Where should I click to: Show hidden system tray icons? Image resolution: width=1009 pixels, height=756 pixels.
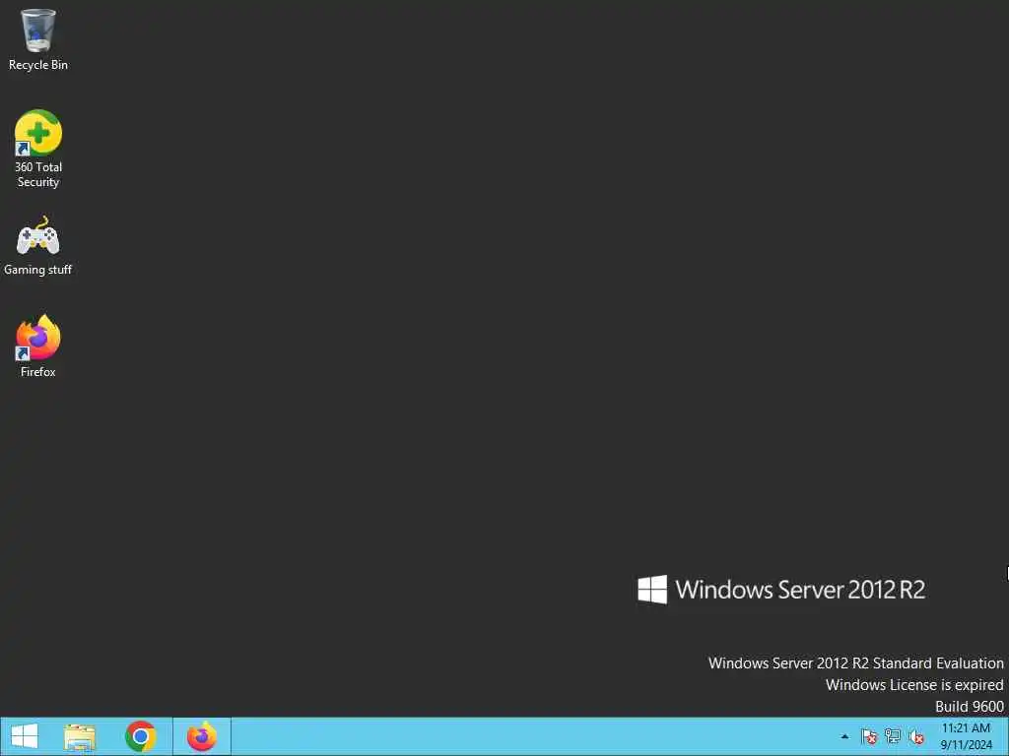pyautogui.click(x=844, y=736)
